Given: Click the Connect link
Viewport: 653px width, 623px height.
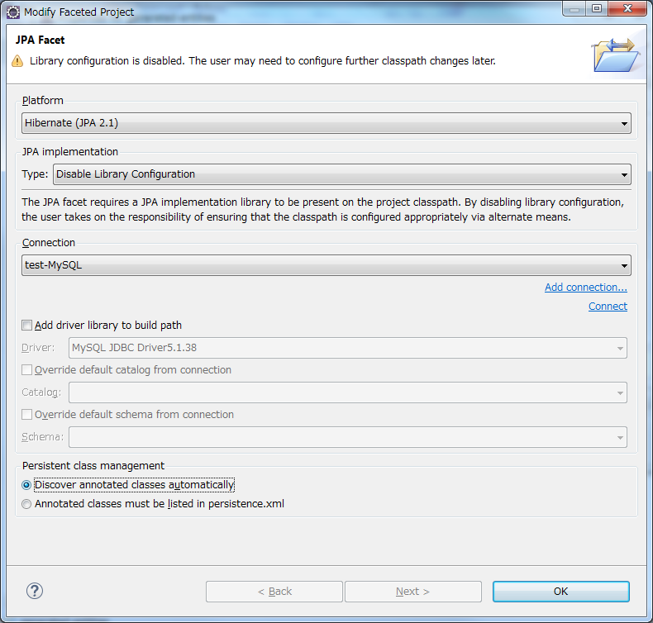Looking at the screenshot, I should coord(608,307).
